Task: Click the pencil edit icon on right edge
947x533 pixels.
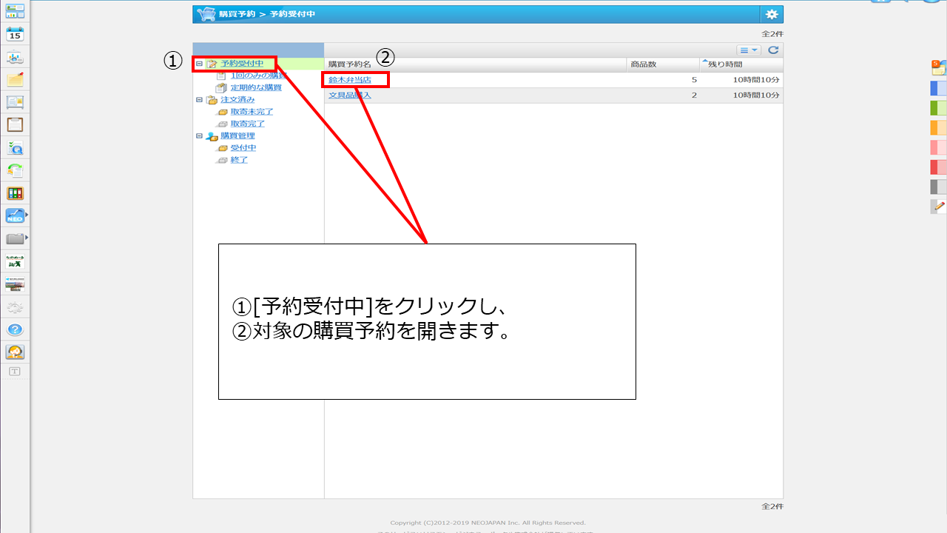Action: 939,207
